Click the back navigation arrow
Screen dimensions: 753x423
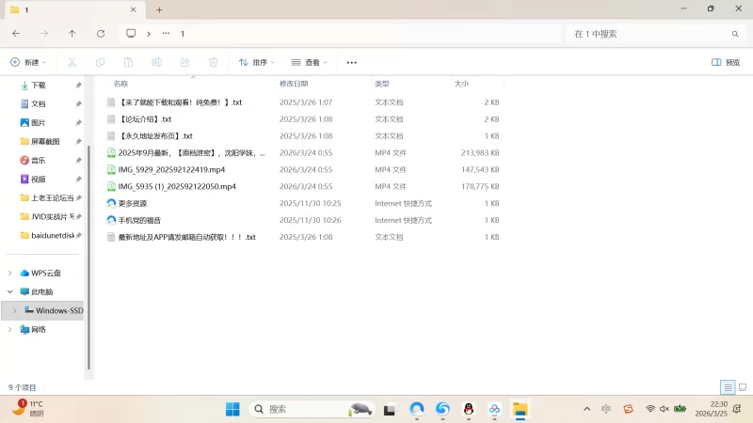(16, 33)
